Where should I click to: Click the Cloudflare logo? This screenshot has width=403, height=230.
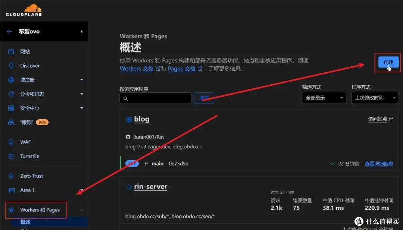pyautogui.click(x=24, y=10)
